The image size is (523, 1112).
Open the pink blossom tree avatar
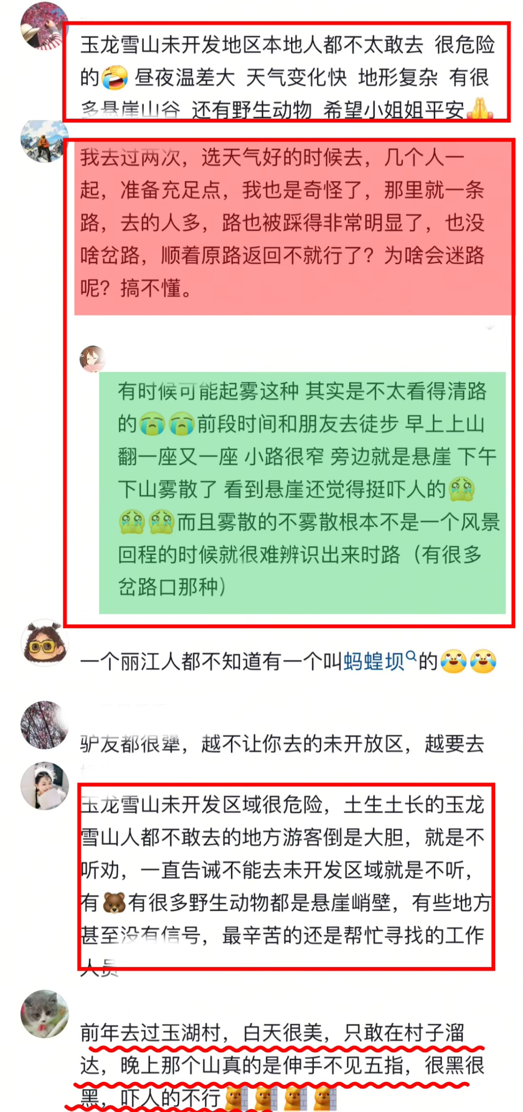[43, 725]
